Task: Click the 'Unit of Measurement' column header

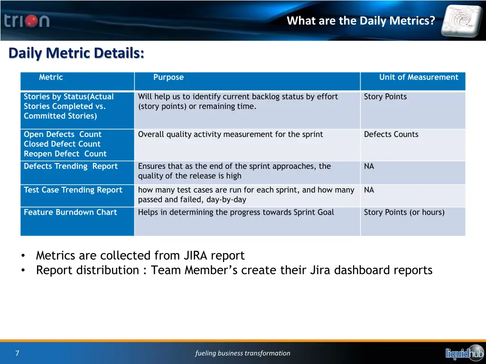Action: (418, 77)
